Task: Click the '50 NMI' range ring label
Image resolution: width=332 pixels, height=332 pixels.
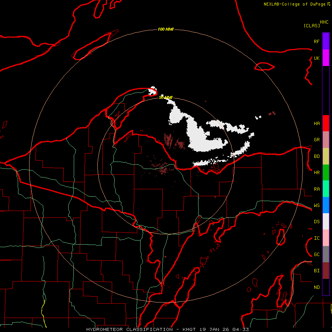Action: [166, 97]
